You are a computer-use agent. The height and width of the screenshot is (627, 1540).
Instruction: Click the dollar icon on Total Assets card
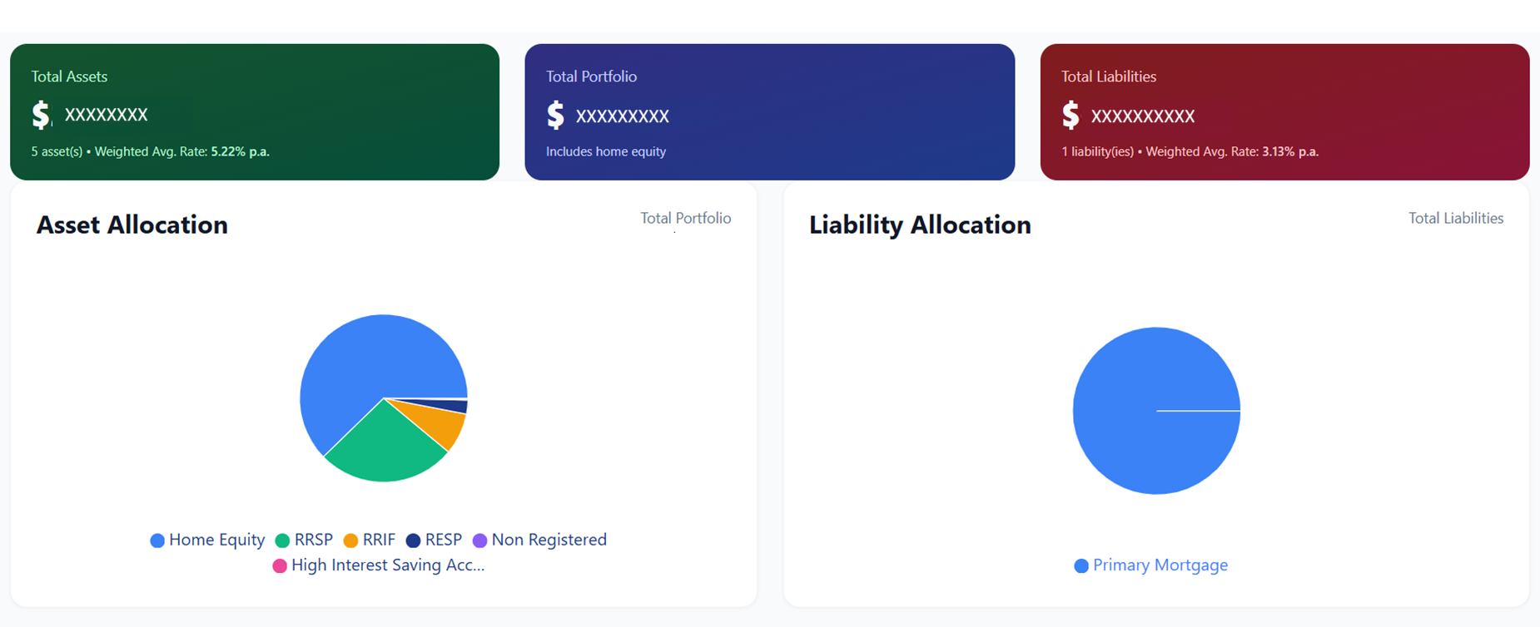40,115
